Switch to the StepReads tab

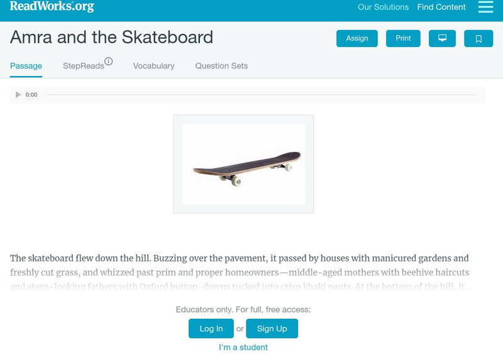(x=83, y=66)
